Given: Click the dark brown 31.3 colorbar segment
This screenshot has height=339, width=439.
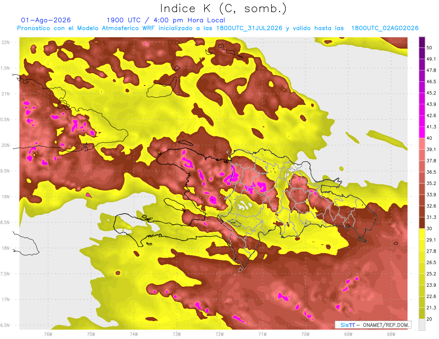Looking at the screenshot, I should (x=422, y=223).
